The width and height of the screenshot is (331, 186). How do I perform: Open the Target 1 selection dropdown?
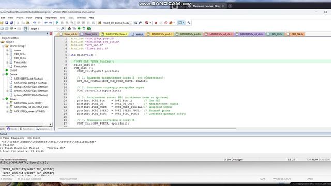(x=58, y=29)
